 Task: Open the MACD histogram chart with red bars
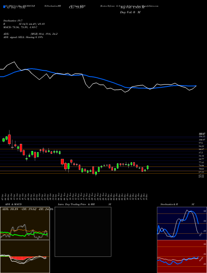25,256
